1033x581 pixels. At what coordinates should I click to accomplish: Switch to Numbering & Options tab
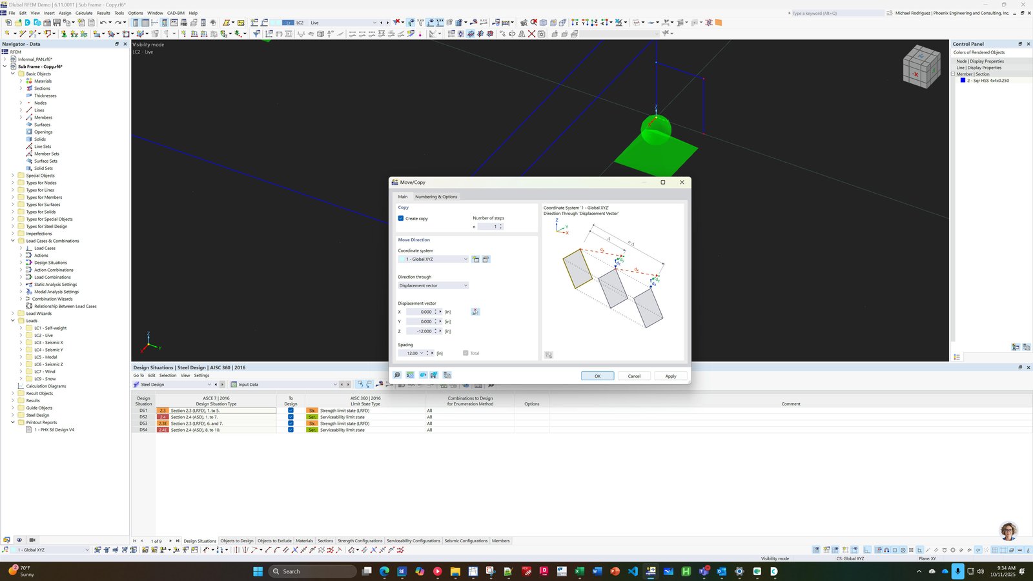tap(436, 196)
